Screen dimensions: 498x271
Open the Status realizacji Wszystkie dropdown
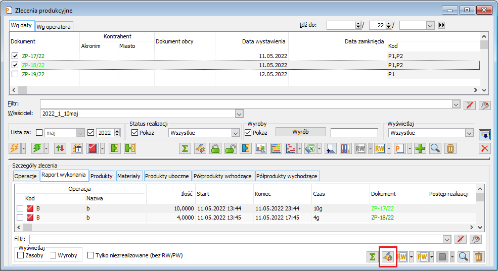(x=235, y=133)
